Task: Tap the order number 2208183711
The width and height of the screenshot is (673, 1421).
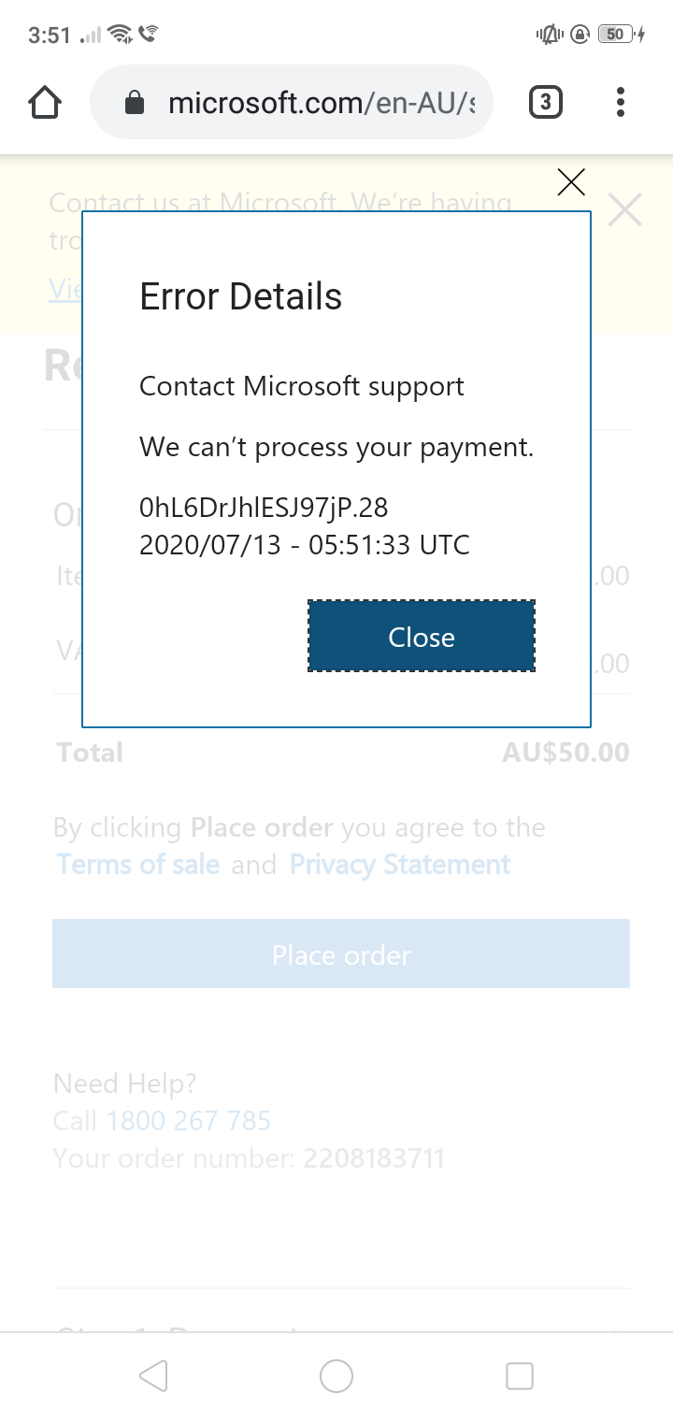Action: (374, 1159)
